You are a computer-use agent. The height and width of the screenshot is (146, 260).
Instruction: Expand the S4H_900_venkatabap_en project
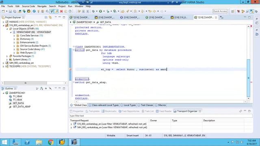[x=3, y=63]
